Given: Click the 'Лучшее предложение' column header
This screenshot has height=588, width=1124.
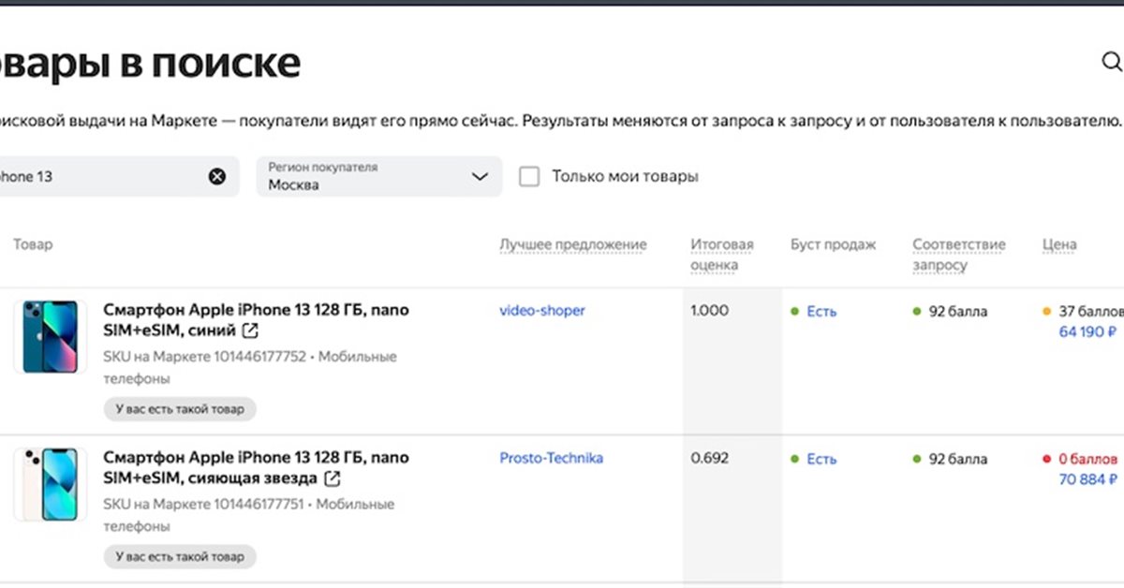Looking at the screenshot, I should 572,244.
